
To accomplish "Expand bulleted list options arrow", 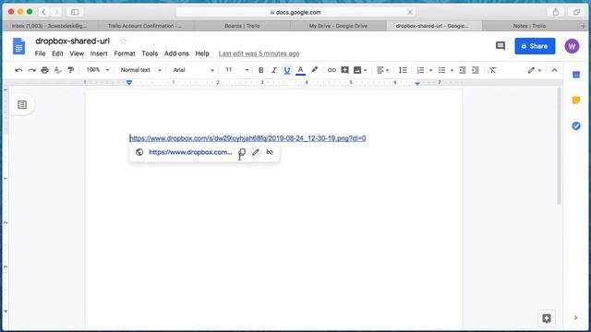I will click(x=452, y=70).
